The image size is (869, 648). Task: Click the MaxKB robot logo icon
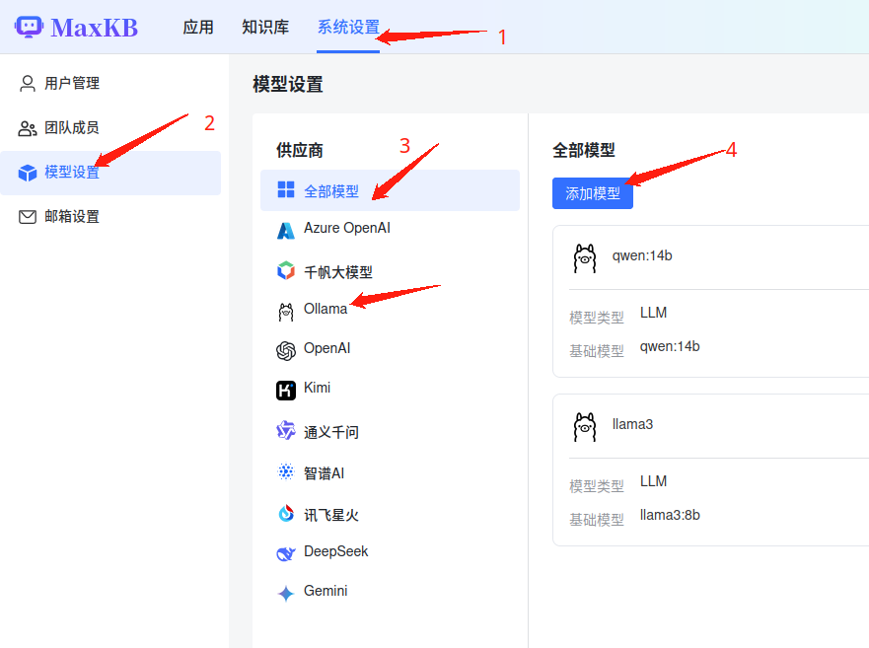click(x=29, y=26)
